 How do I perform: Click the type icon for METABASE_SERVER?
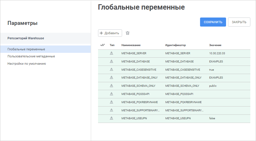click(x=111, y=53)
